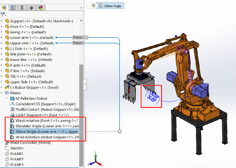236x168 pixels.
Task: Click the feature tree scroll-up arrow
Action: 81,21
